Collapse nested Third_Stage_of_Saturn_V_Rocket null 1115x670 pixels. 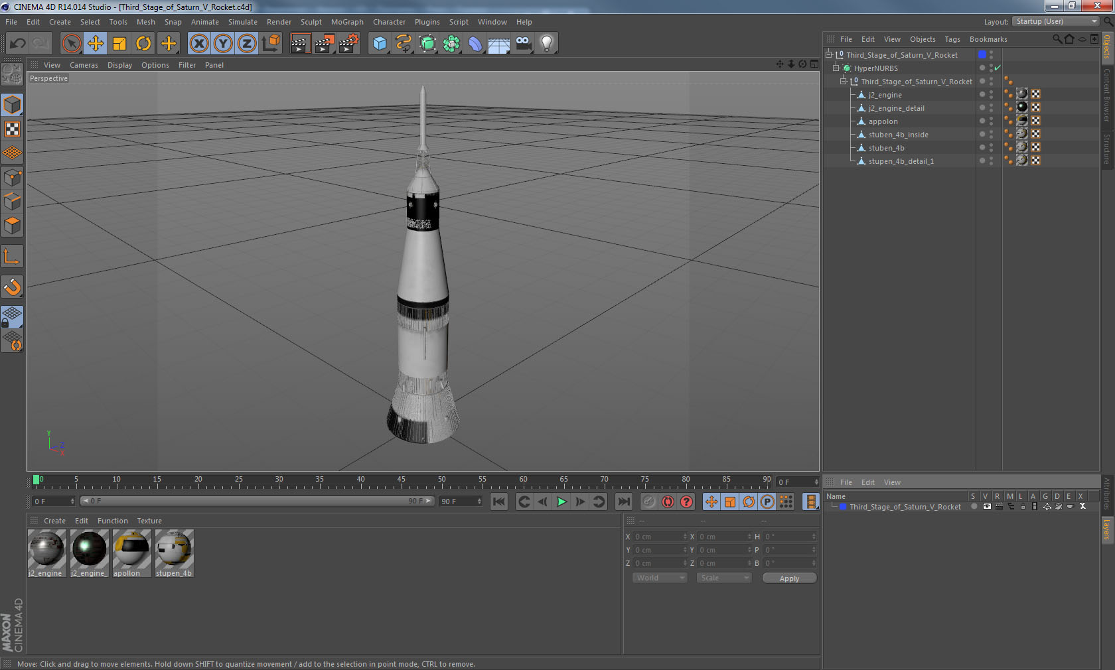click(844, 81)
